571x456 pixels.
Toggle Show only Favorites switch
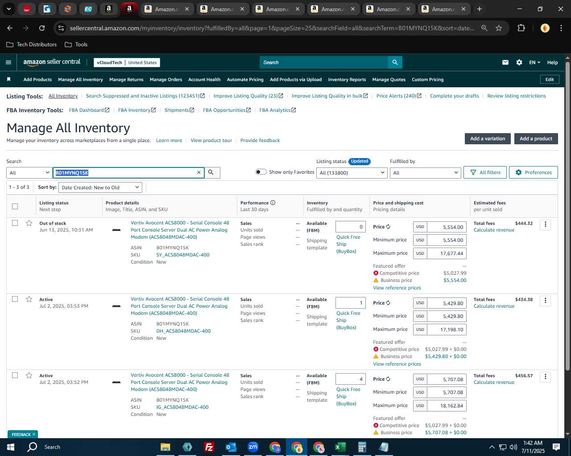pos(261,172)
